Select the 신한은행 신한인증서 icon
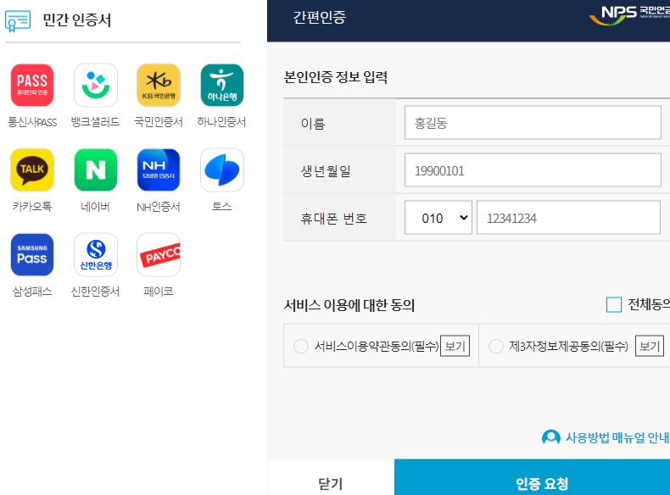Screen dimensions: 670x495 click(x=96, y=254)
